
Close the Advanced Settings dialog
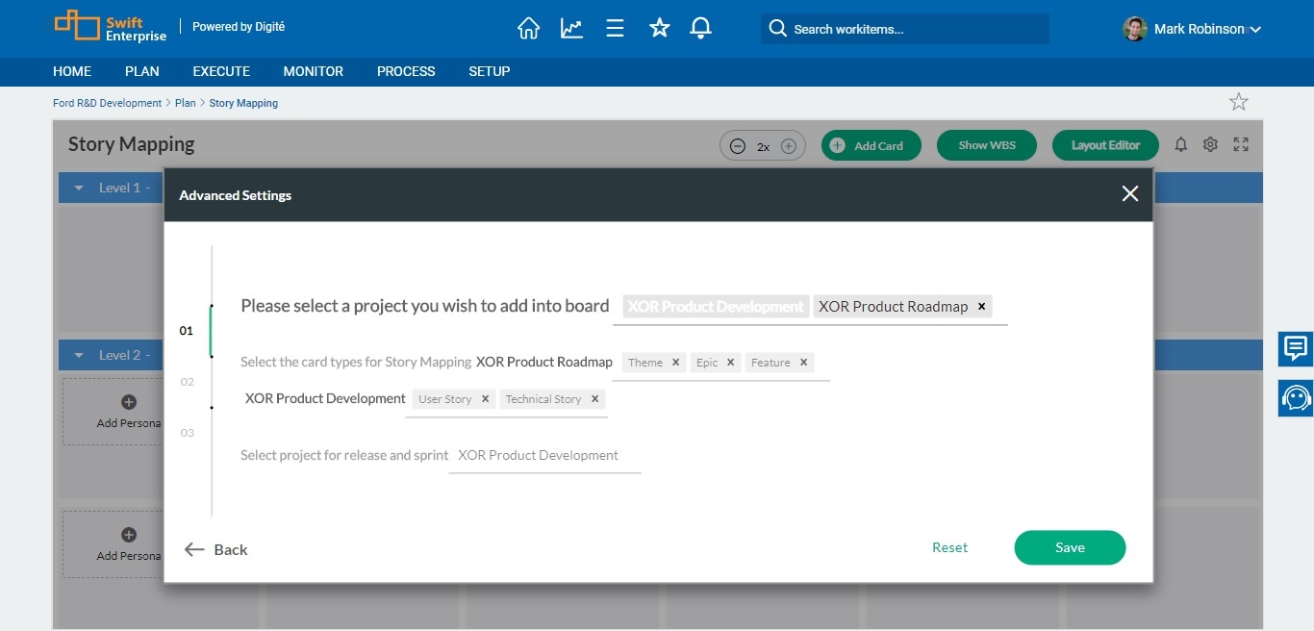[1130, 194]
